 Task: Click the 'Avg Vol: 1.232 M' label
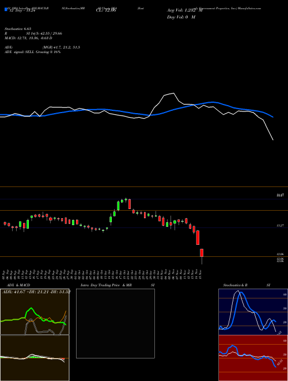click(x=184, y=10)
